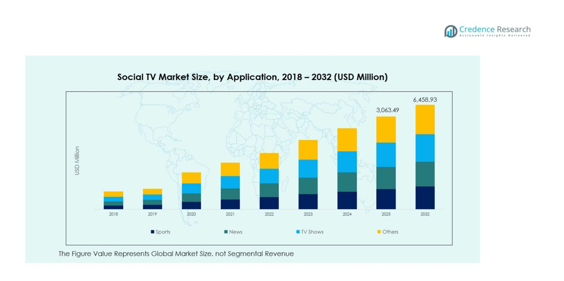Select the Sports legend label

click(x=163, y=232)
